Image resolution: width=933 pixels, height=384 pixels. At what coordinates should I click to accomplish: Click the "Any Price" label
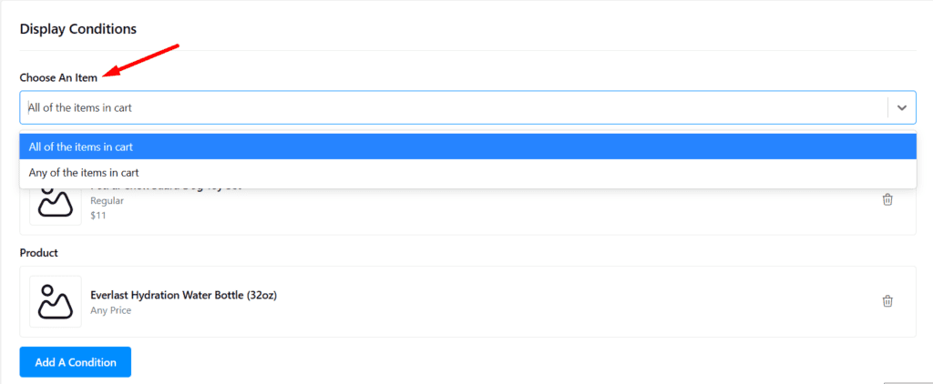tap(110, 310)
